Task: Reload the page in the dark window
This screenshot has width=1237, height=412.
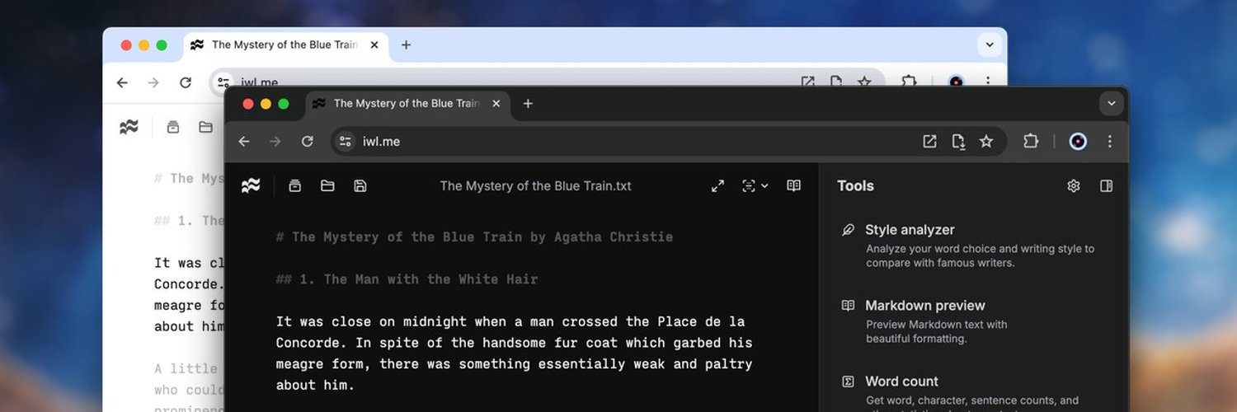Action: click(x=307, y=142)
